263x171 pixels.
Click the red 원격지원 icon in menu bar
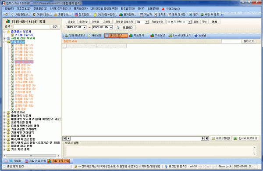click(x=163, y=9)
